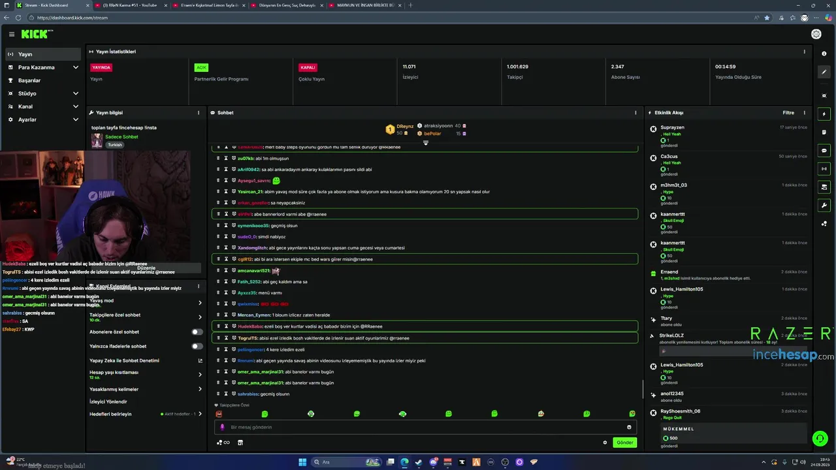Viewport: 836px width, 470px height.
Task: Select Yayın in left sidebar
Action: [43, 54]
